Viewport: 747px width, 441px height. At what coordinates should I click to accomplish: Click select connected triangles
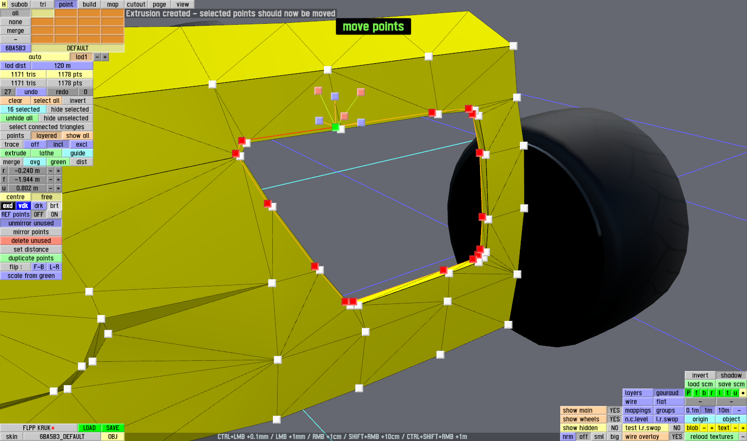click(x=47, y=127)
